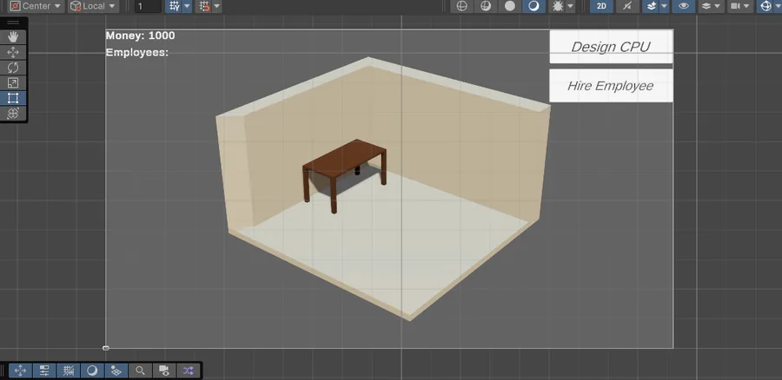Click the canvas corner handle at bottom-left
This screenshot has height=380, width=782.
(106, 348)
